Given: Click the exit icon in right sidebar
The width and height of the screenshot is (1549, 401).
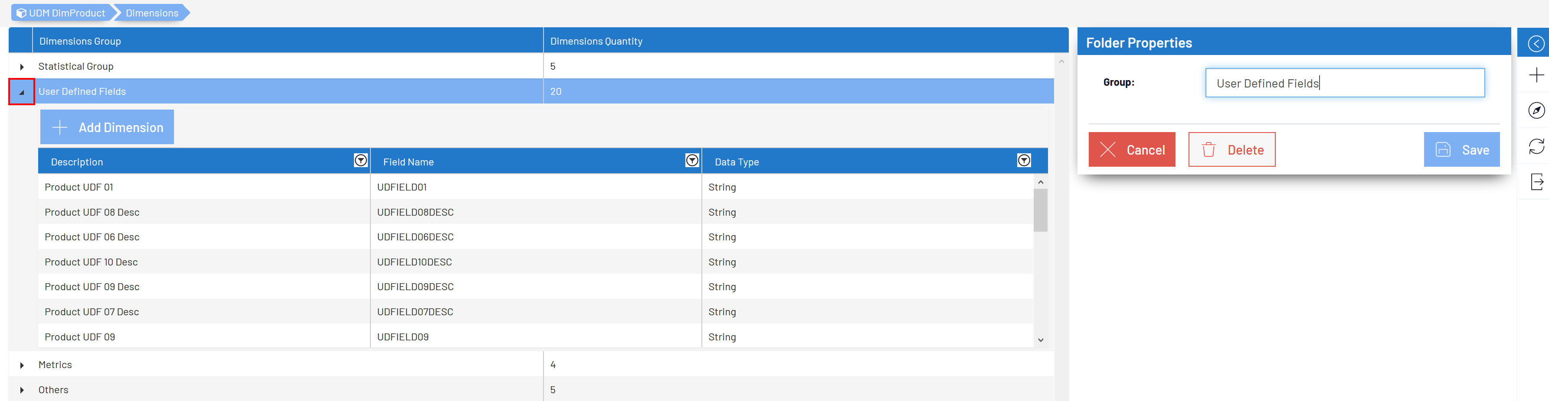Looking at the screenshot, I should point(1536,181).
